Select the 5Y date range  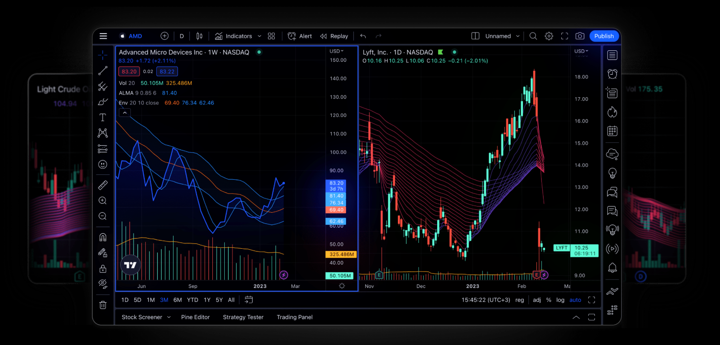(x=219, y=300)
